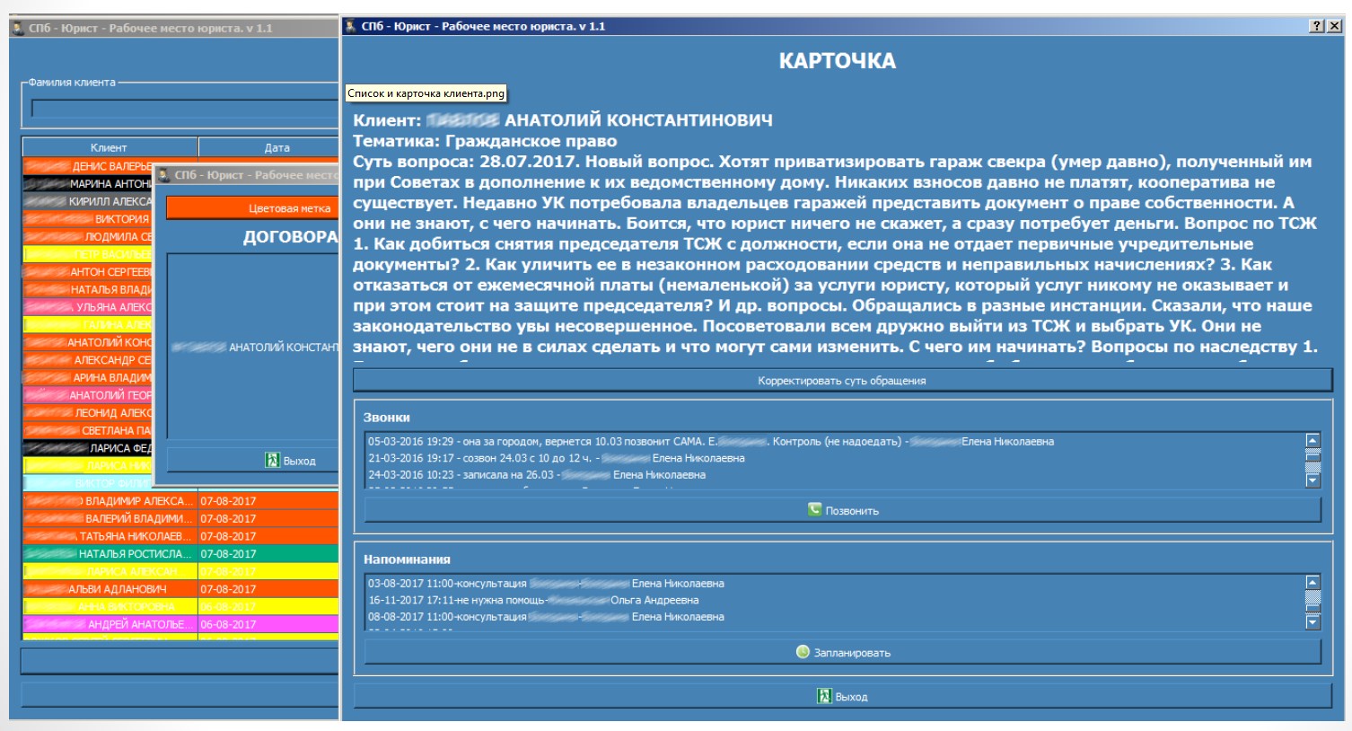Sort by Клиент column header
The width and height of the screenshot is (1352, 731).
(110, 147)
